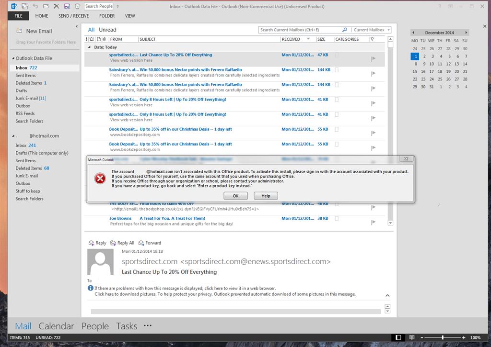
Task: Click the purple save icon in quick access toolbar
Action: click(x=67, y=6)
